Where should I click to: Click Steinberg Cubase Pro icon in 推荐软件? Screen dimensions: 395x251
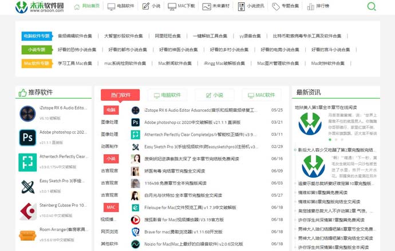28,211
